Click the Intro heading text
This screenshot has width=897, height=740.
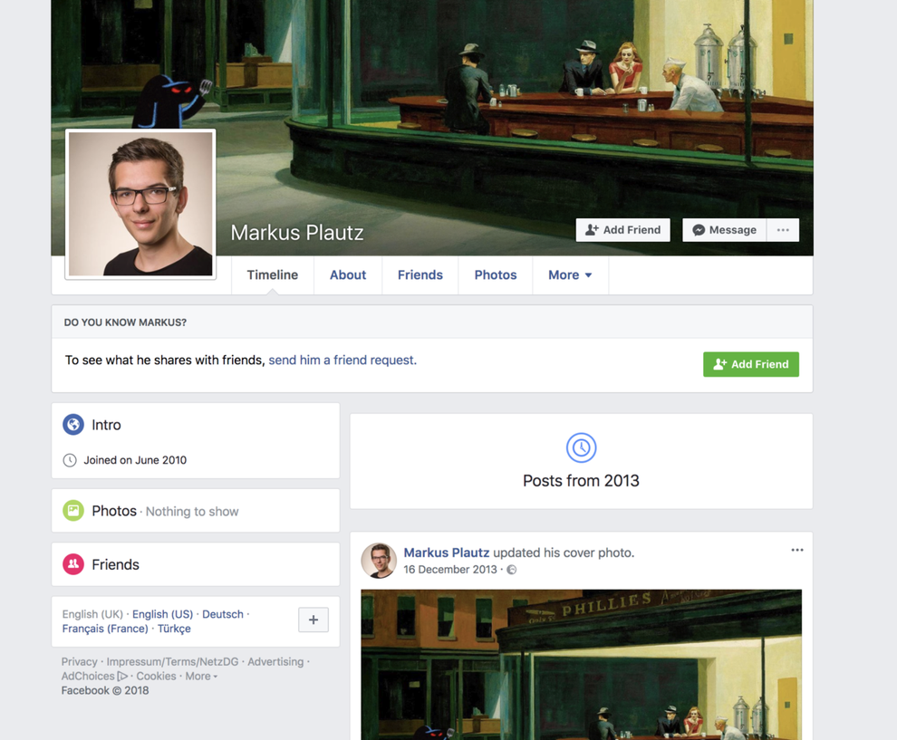(106, 425)
